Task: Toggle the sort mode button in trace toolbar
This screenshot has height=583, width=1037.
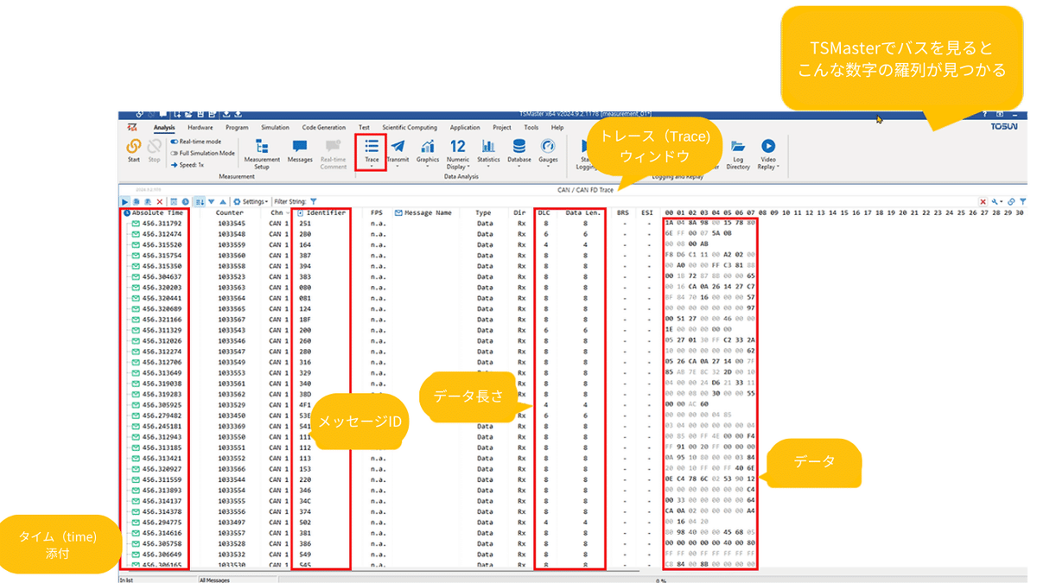Action: pyautogui.click(x=200, y=201)
